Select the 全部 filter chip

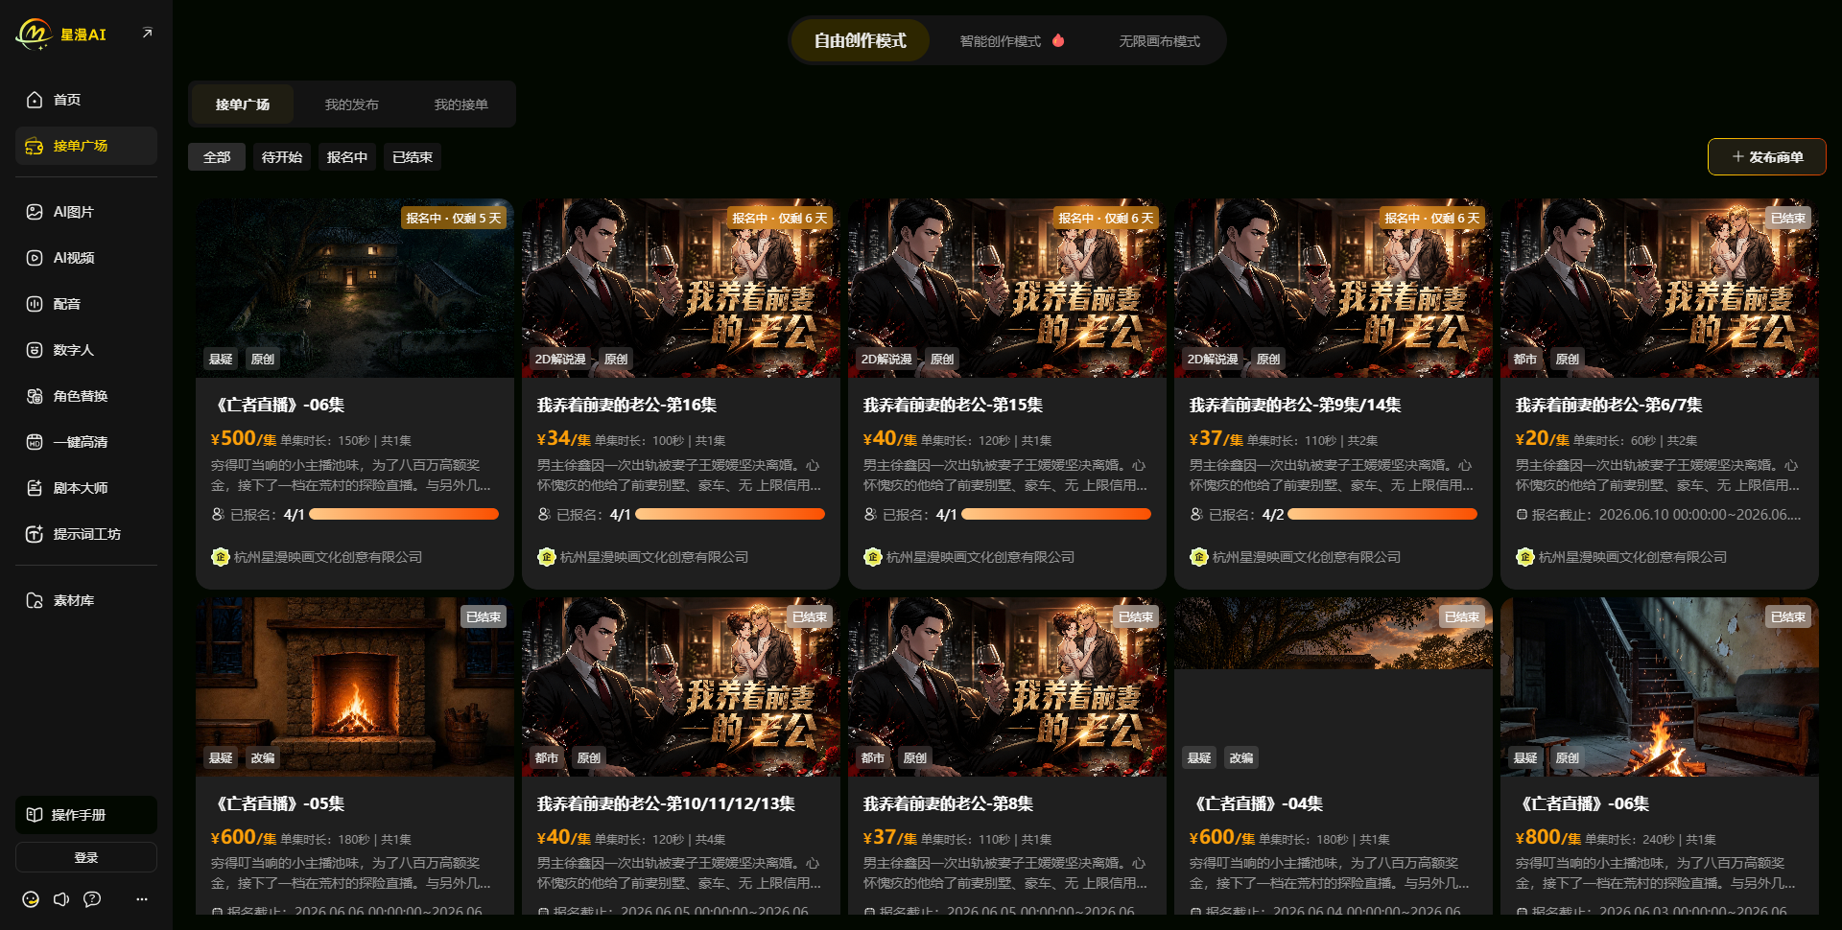217,157
